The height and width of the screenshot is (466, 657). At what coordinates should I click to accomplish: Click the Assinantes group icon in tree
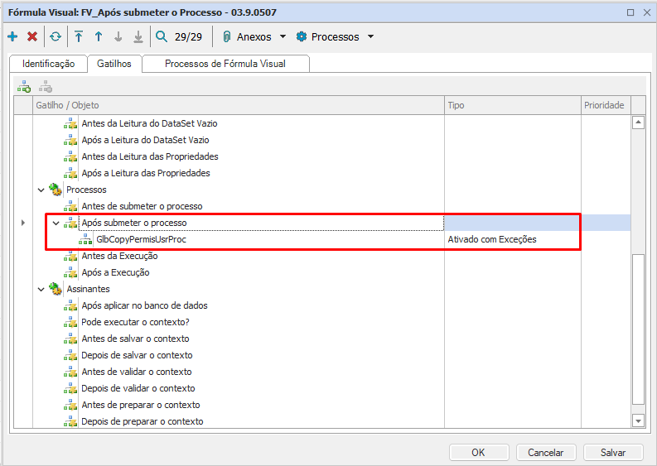click(x=55, y=289)
